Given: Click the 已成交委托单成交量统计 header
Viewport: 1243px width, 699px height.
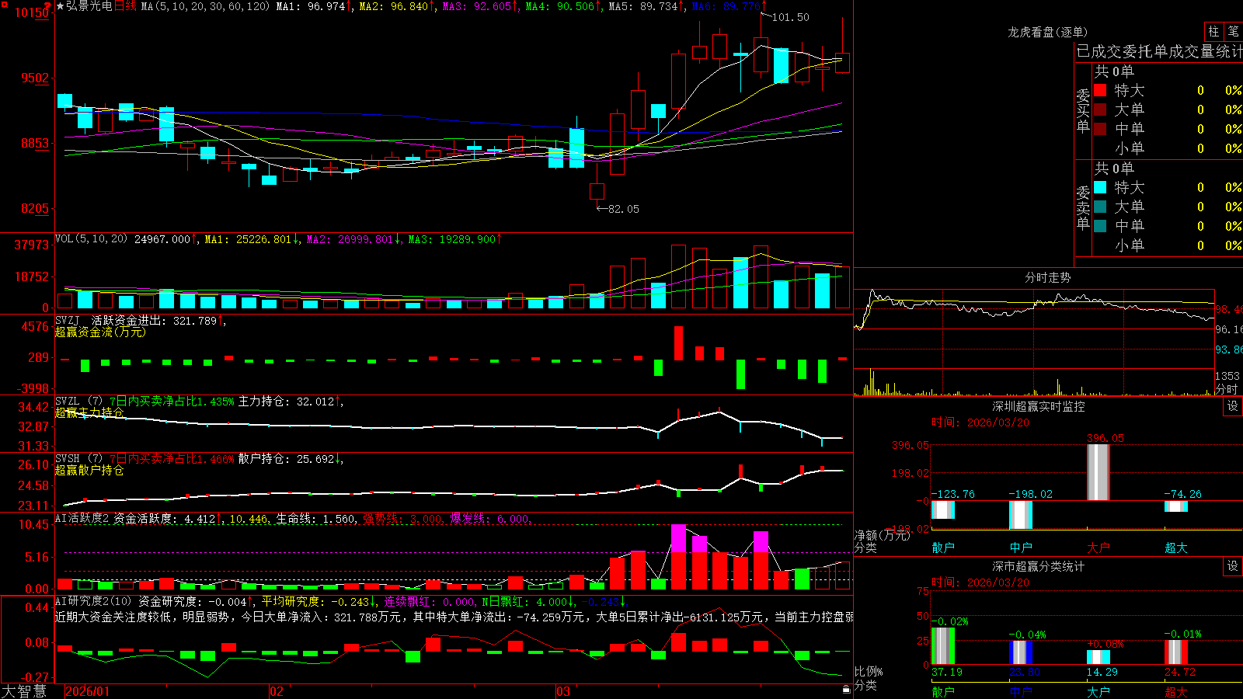Looking at the screenshot, I should pyautogui.click(x=1159, y=51).
